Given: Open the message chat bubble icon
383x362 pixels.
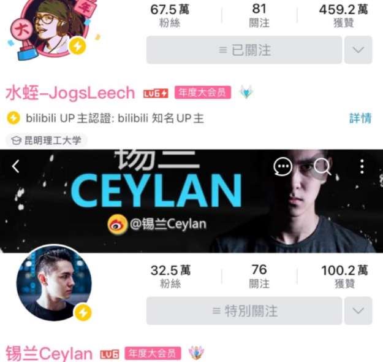Looking at the screenshot, I should [x=283, y=166].
